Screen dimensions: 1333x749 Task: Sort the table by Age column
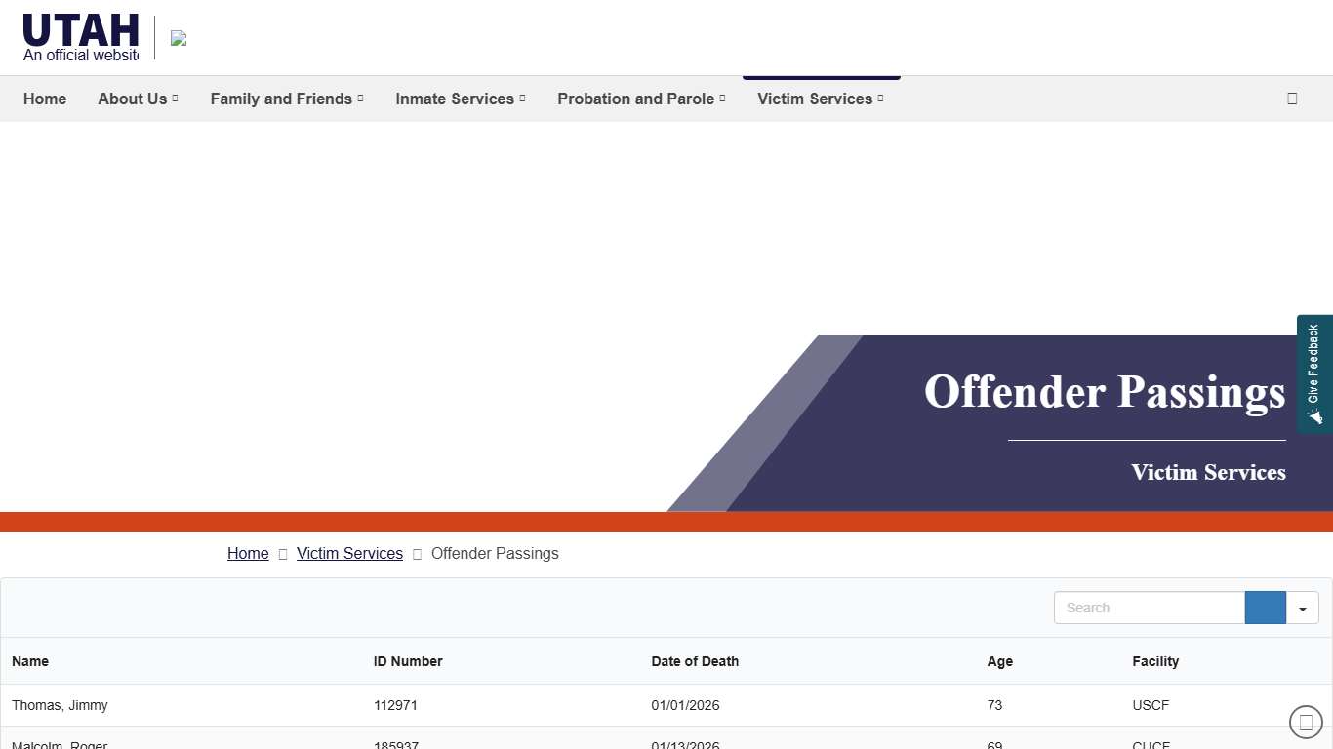pos(999,661)
